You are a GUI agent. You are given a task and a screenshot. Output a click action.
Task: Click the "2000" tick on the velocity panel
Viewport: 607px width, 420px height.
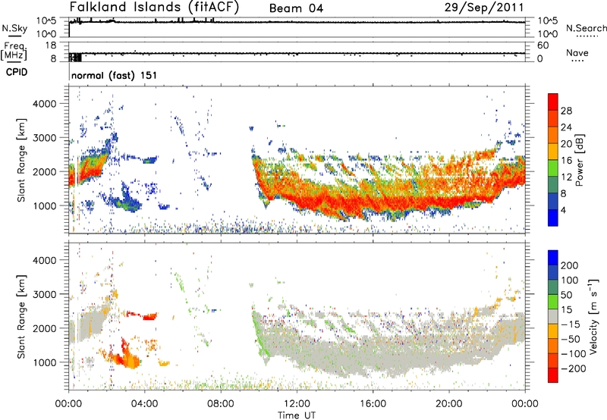pos(45,328)
